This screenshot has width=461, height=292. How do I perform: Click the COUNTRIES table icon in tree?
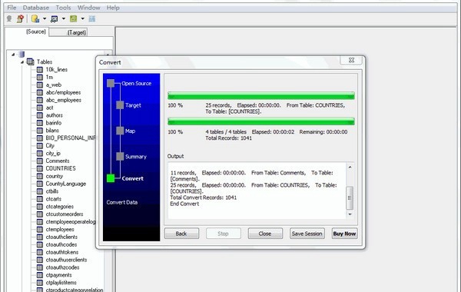pyautogui.click(x=40, y=168)
